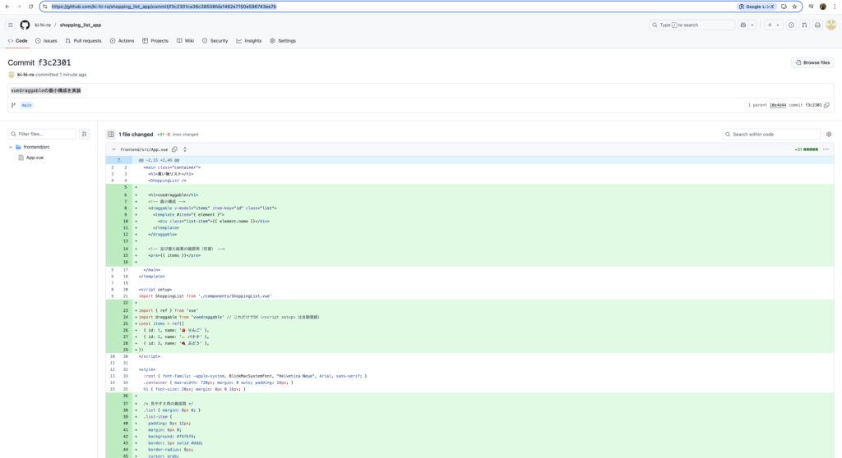Copy the frontend/src/App.vue file path
This screenshot has height=458, width=842.
(174, 149)
